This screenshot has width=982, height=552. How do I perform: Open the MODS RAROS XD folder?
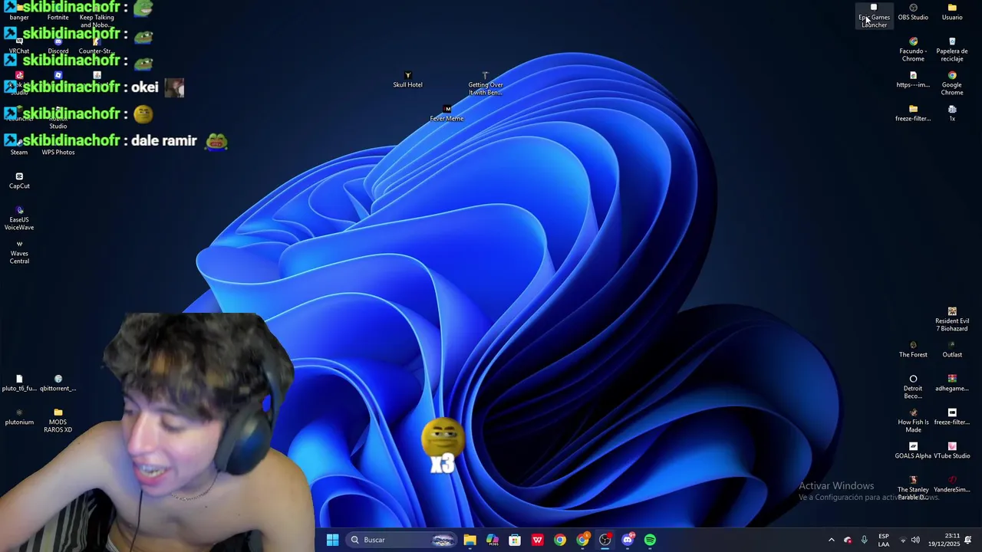(x=58, y=421)
